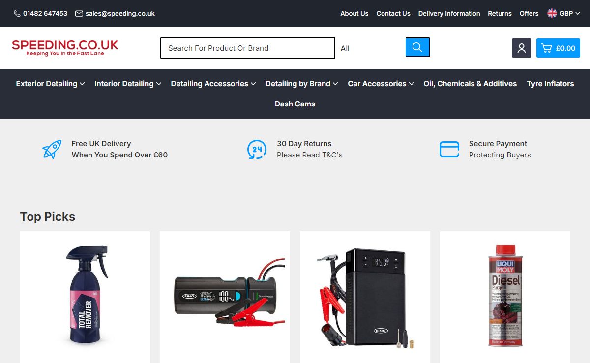Go to homepage via Speeding.co.uk logo
Viewport: 590px width, 363px height.
pos(65,48)
